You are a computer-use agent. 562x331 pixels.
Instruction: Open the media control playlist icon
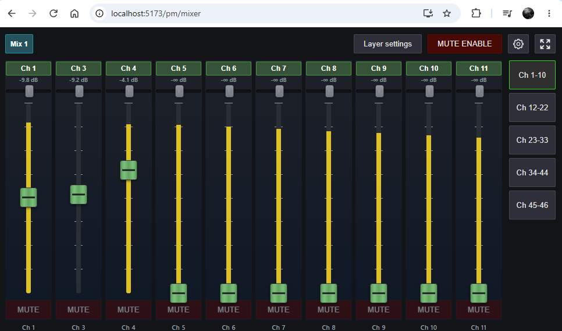tap(507, 13)
